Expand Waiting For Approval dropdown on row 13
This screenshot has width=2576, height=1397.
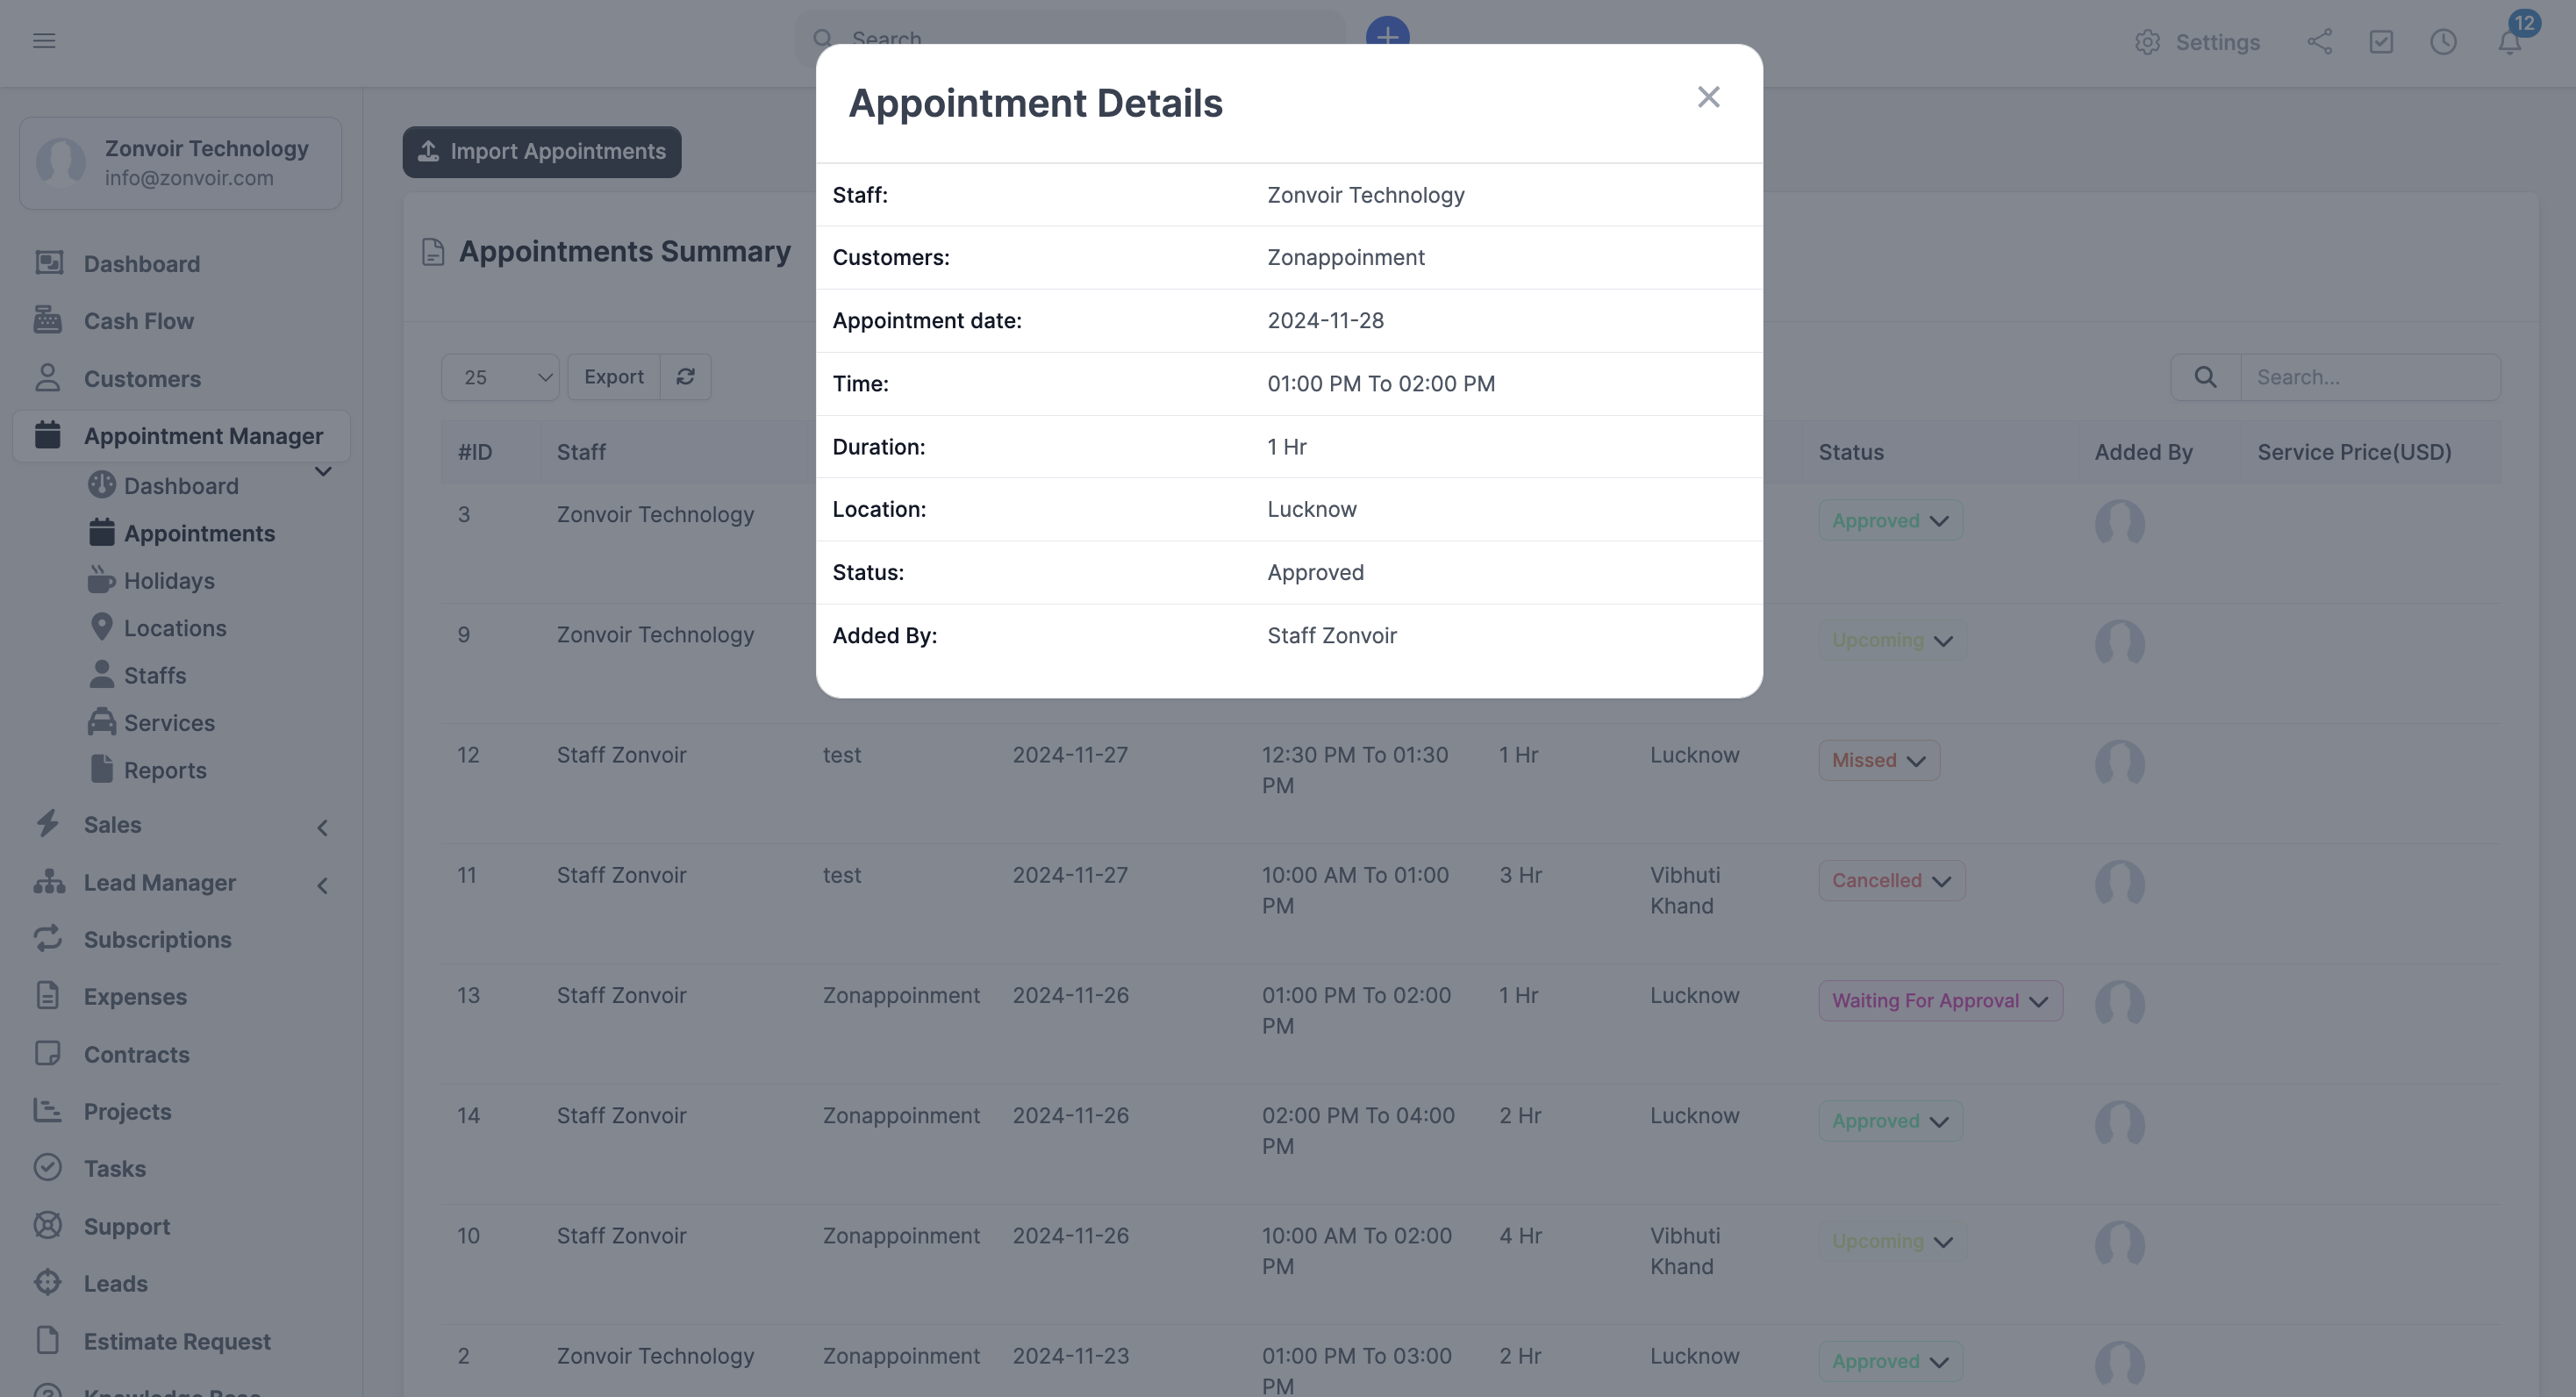(x=1940, y=1000)
